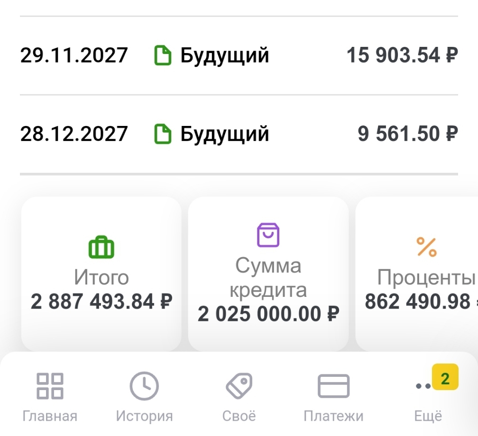This screenshot has width=478, height=436.
Task: Click the purple shopping bag icon
Action: 268,235
